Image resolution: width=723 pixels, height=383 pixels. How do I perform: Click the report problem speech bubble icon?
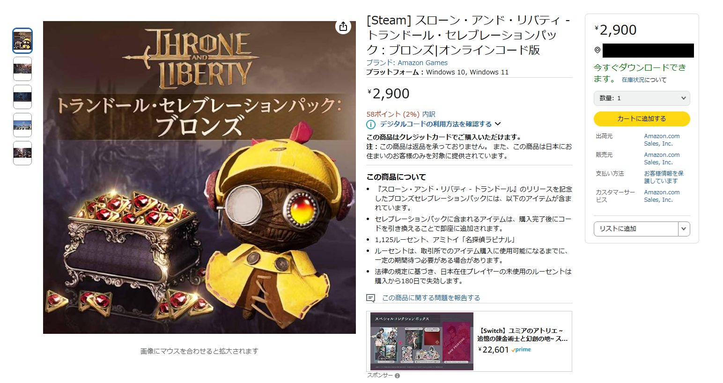coord(370,298)
